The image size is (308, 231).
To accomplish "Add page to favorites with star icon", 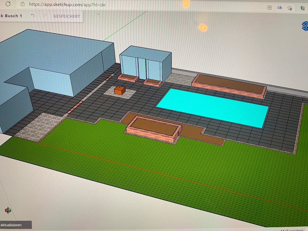I will tap(290, 8).
